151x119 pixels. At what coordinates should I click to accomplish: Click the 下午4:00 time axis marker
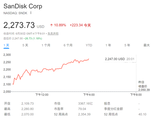tap(89, 95)
